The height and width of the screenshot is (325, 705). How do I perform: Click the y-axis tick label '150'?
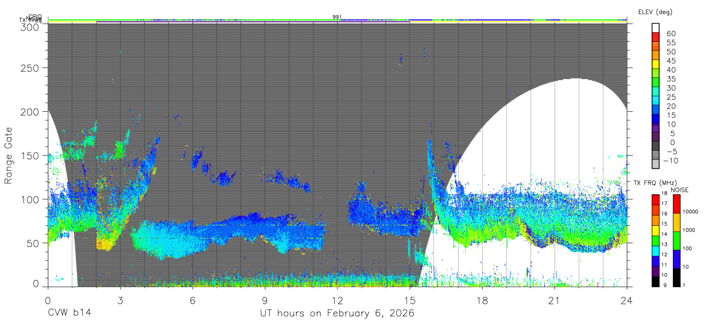tap(30, 155)
